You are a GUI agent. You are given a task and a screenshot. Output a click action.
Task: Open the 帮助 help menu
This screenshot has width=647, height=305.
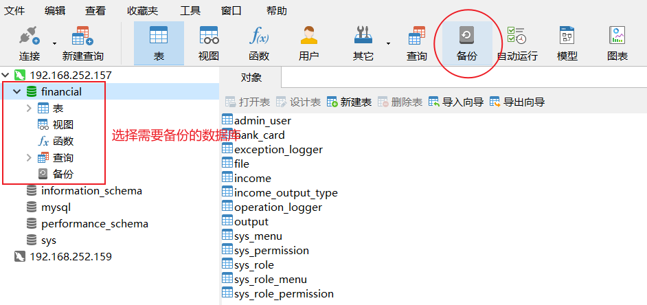point(277,11)
